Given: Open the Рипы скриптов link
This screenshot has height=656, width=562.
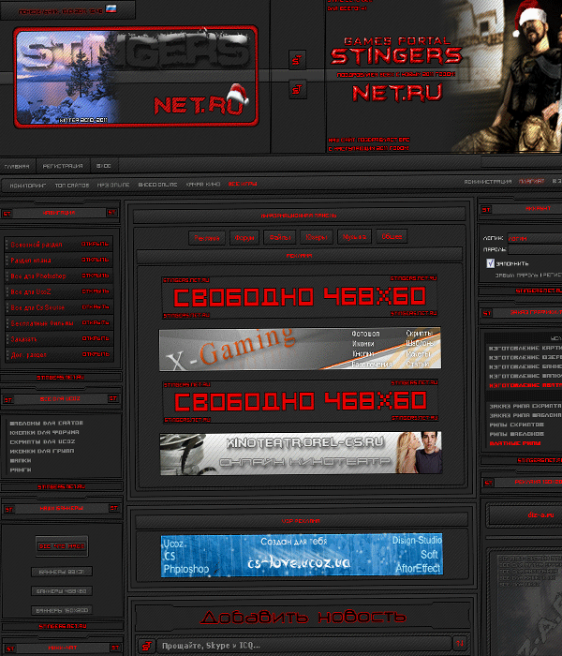Looking at the screenshot, I should point(516,425).
